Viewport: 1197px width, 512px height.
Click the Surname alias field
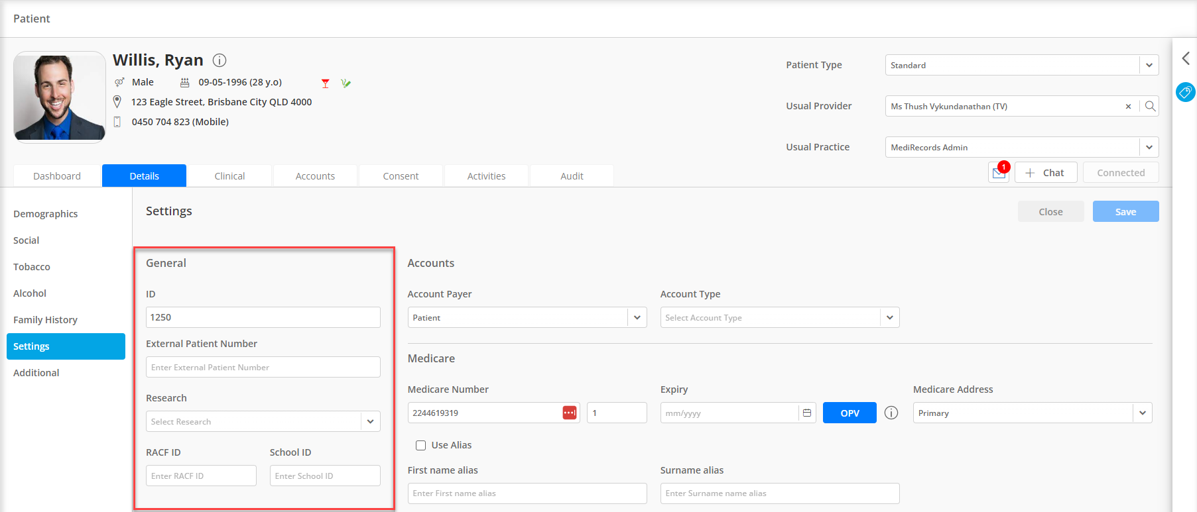780,493
